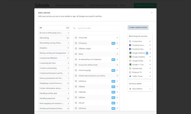The image size is (191, 114).
Task: Open the Pricing link
Action: pyautogui.click(x=122, y=5)
